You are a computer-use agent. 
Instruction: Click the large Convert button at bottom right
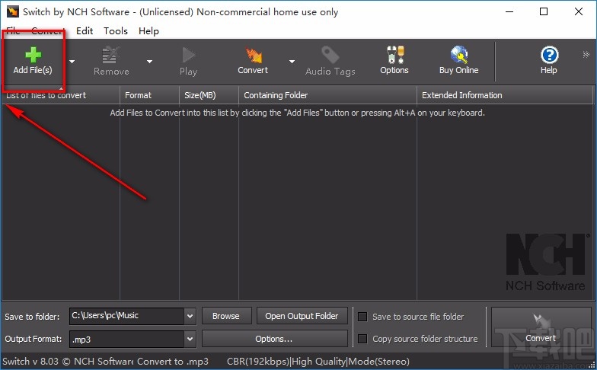click(541, 327)
